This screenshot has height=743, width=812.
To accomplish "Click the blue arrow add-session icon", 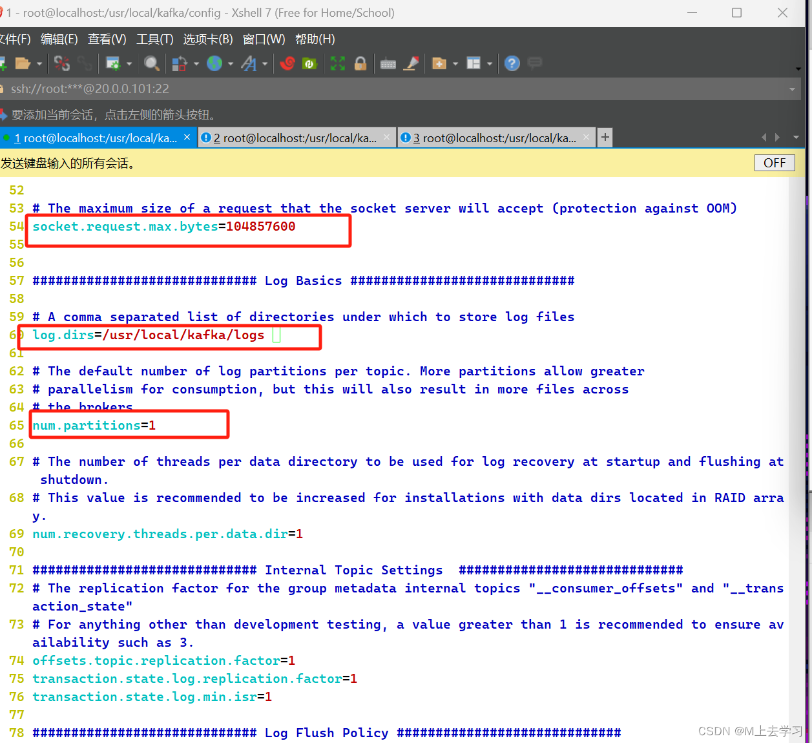I will [3, 115].
